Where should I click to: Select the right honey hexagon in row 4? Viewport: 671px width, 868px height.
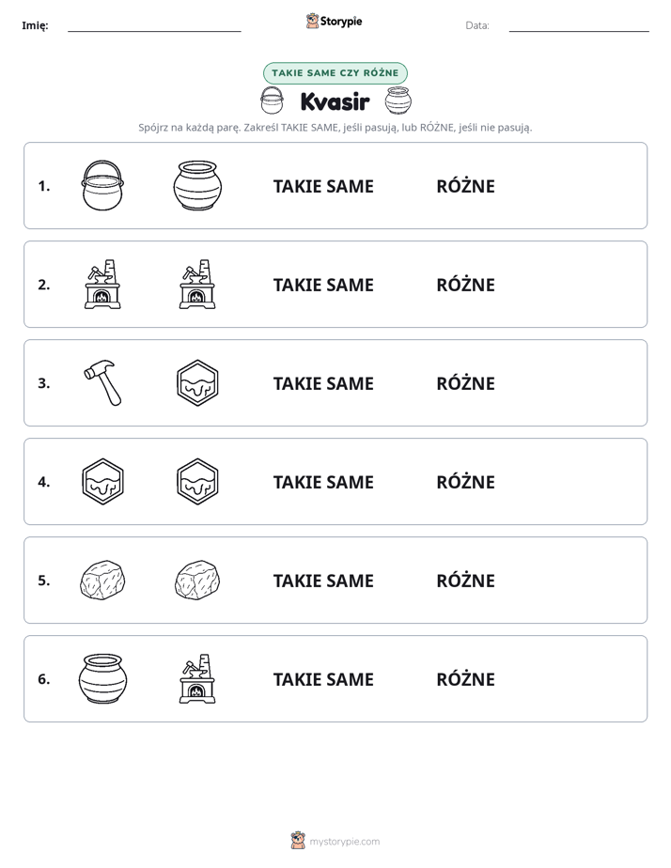click(197, 481)
